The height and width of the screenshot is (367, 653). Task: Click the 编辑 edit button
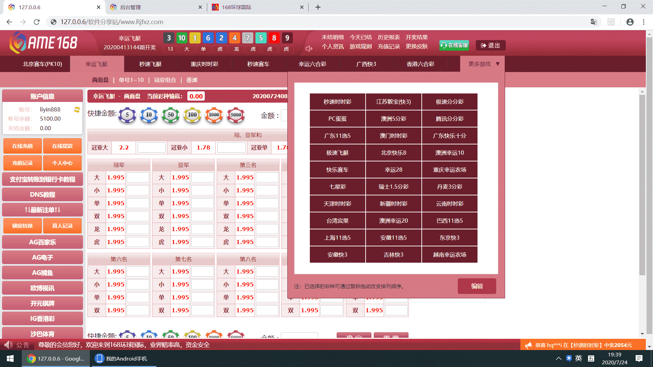(476, 286)
